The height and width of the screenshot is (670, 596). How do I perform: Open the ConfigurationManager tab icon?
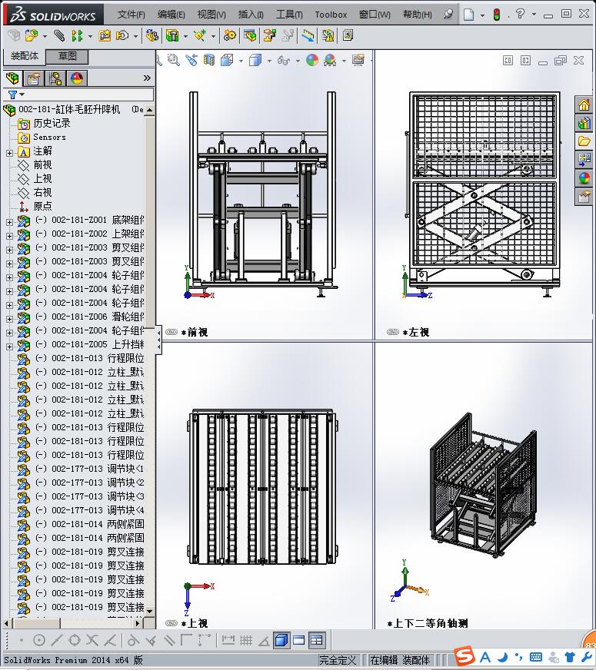tap(55, 78)
